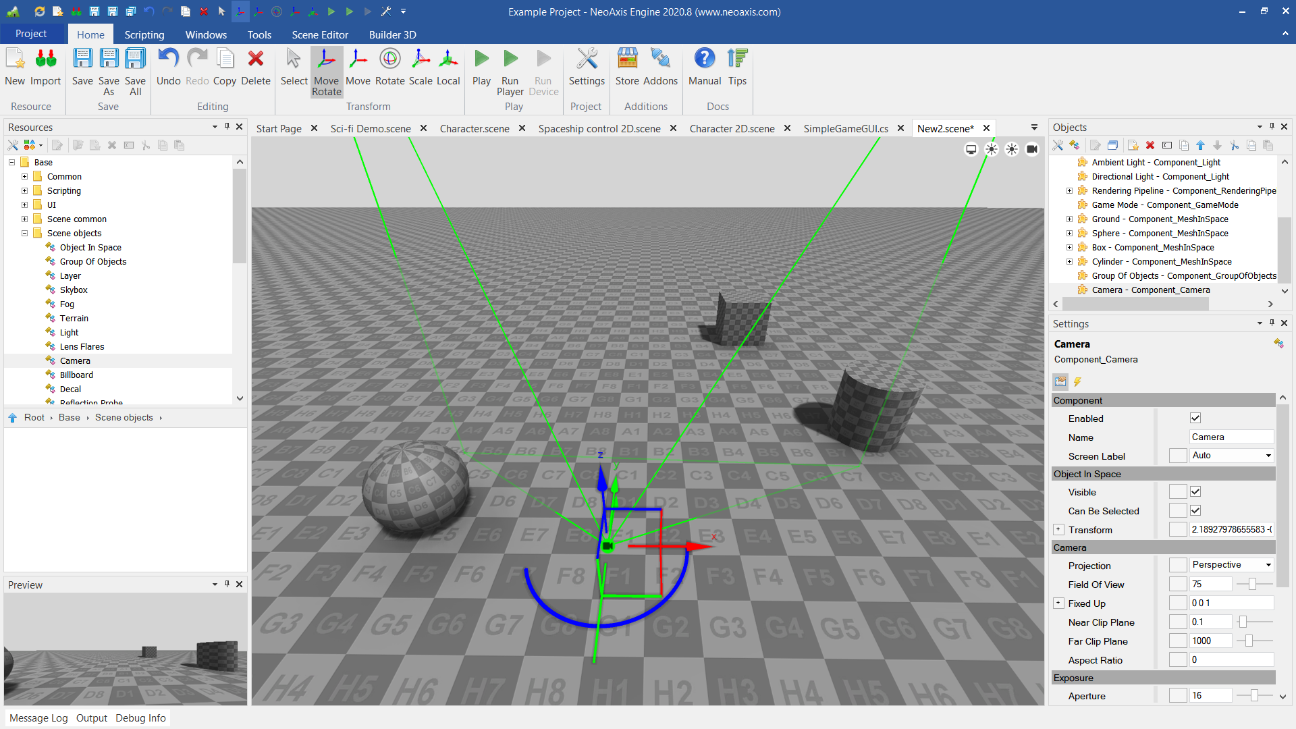Click the Import resource icon
The height and width of the screenshot is (729, 1296).
(x=45, y=67)
